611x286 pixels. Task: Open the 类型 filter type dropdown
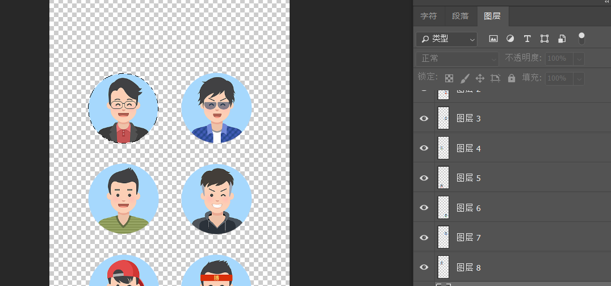coord(446,39)
